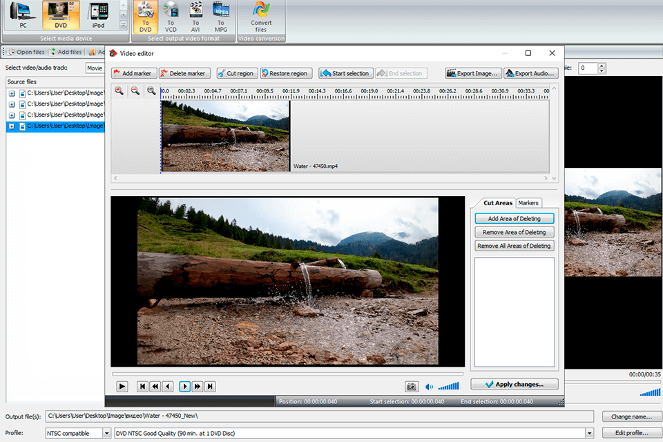This screenshot has height=442, width=663.
Task: Open the NTSC compatible profile dropdown
Action: (x=106, y=433)
